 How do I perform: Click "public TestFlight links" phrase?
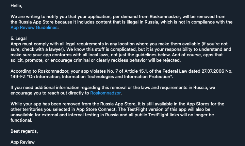tap(157, 115)
